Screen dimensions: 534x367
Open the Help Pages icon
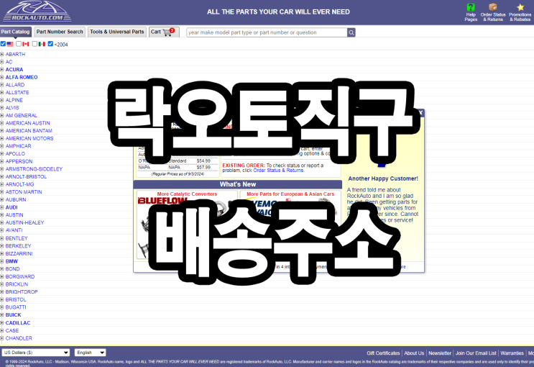(471, 7)
